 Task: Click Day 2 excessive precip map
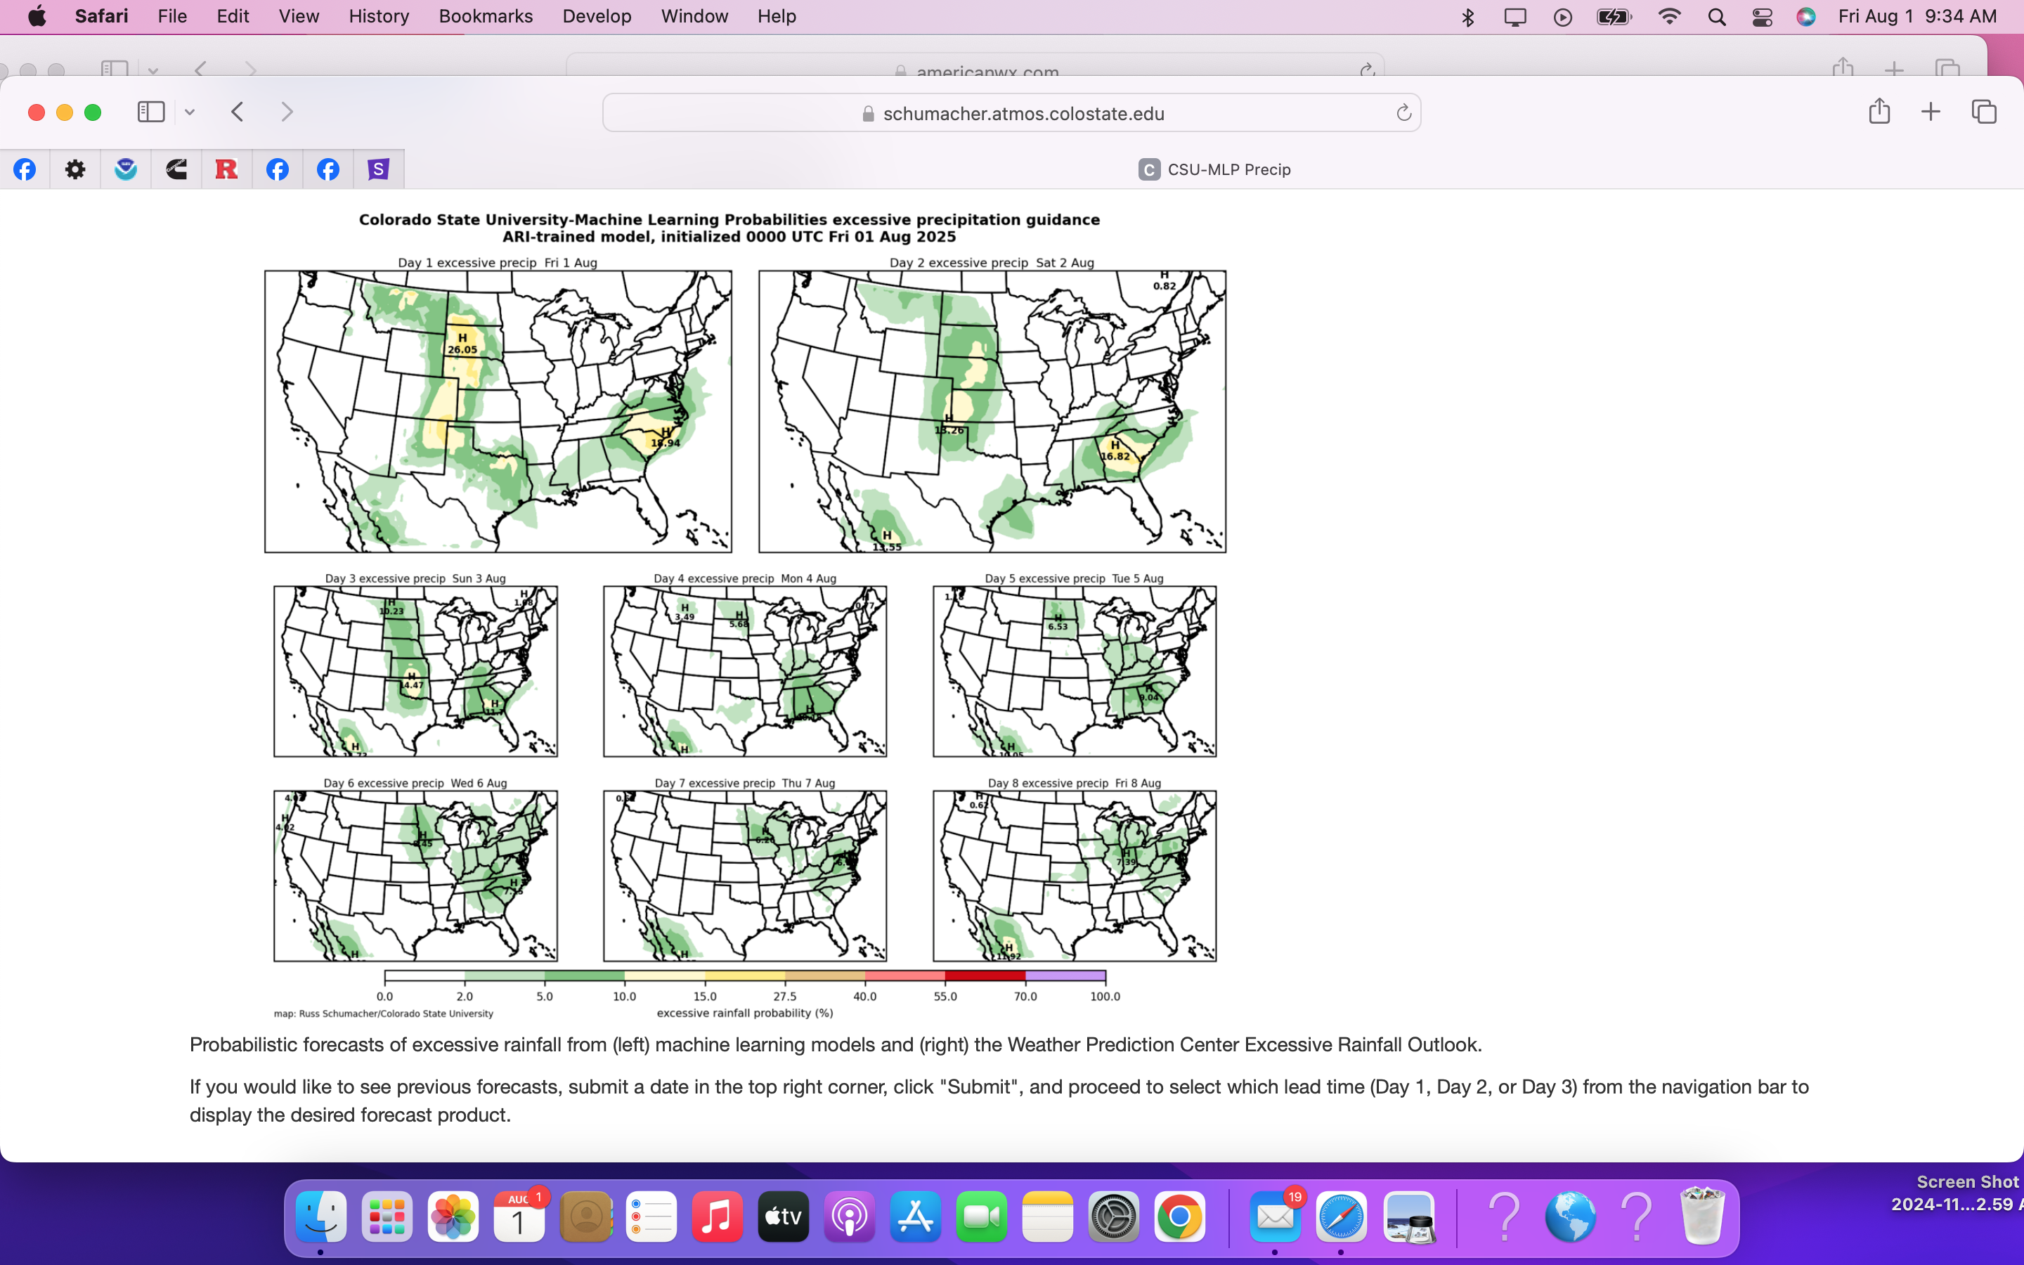pyautogui.click(x=992, y=412)
